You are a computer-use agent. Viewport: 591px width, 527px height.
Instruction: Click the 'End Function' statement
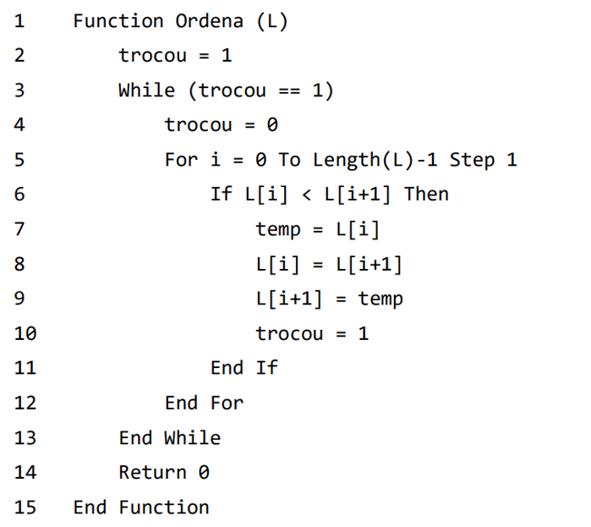click(x=141, y=507)
